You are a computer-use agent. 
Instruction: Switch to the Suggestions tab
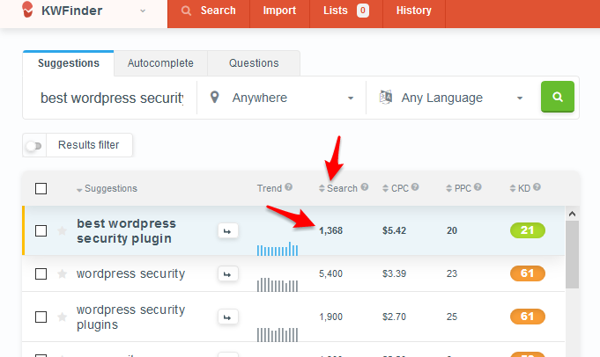point(69,63)
